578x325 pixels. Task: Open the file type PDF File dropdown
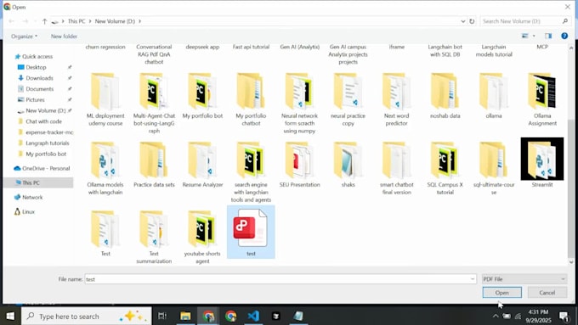pos(524,279)
